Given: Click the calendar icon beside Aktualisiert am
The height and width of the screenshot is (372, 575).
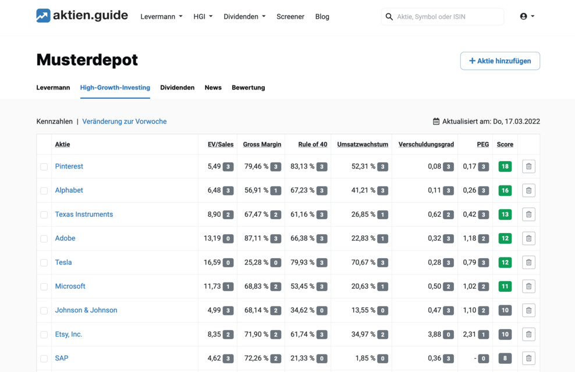Looking at the screenshot, I should (436, 121).
